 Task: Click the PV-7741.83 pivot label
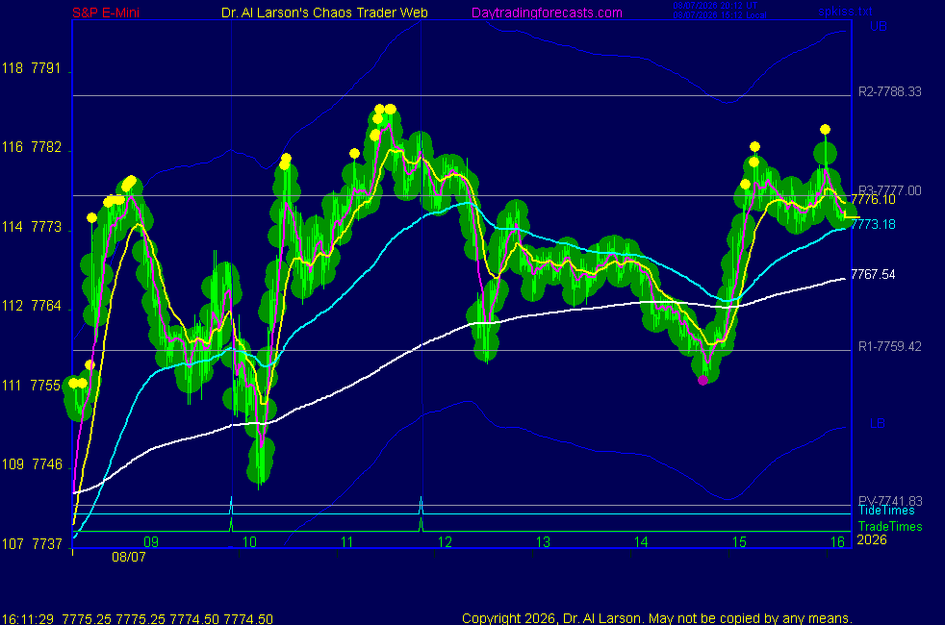point(890,501)
